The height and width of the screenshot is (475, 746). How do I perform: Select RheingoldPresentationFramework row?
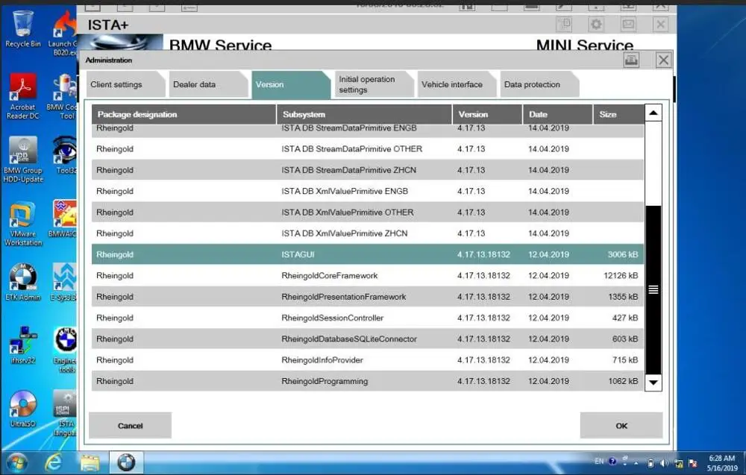pos(367,297)
